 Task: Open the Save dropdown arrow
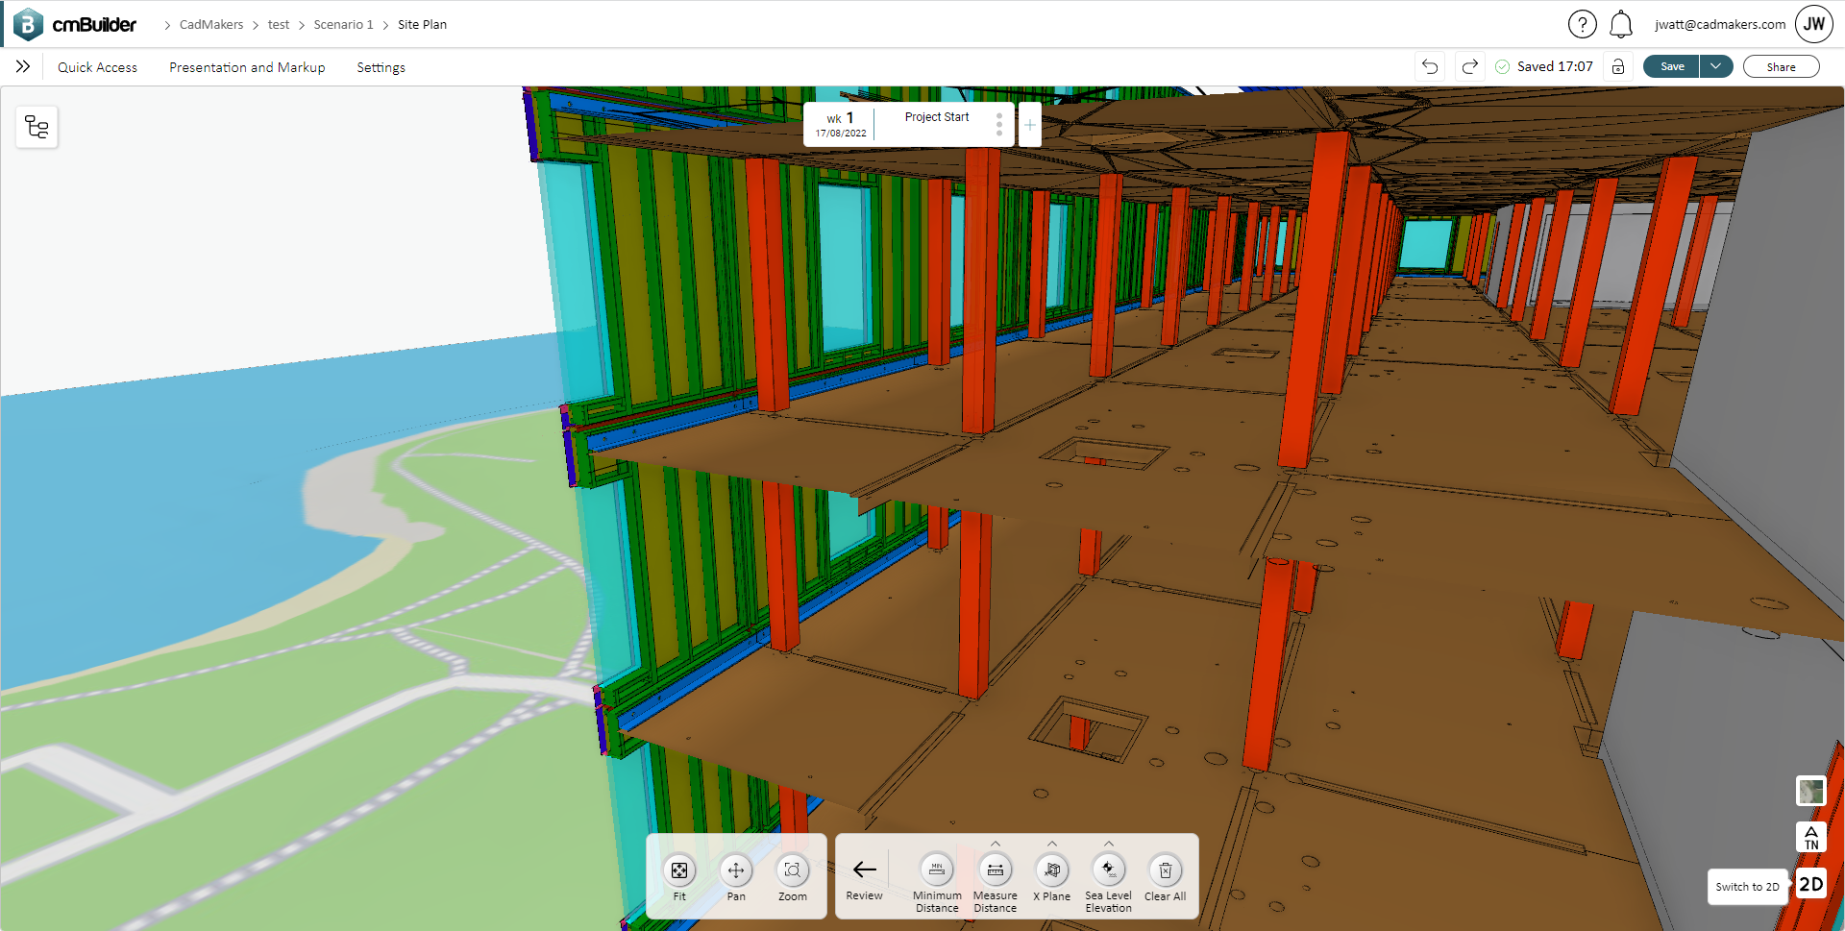(x=1716, y=66)
